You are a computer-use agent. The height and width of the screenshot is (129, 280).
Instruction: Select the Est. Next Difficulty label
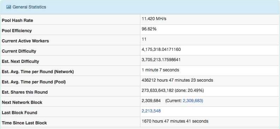[21, 61]
